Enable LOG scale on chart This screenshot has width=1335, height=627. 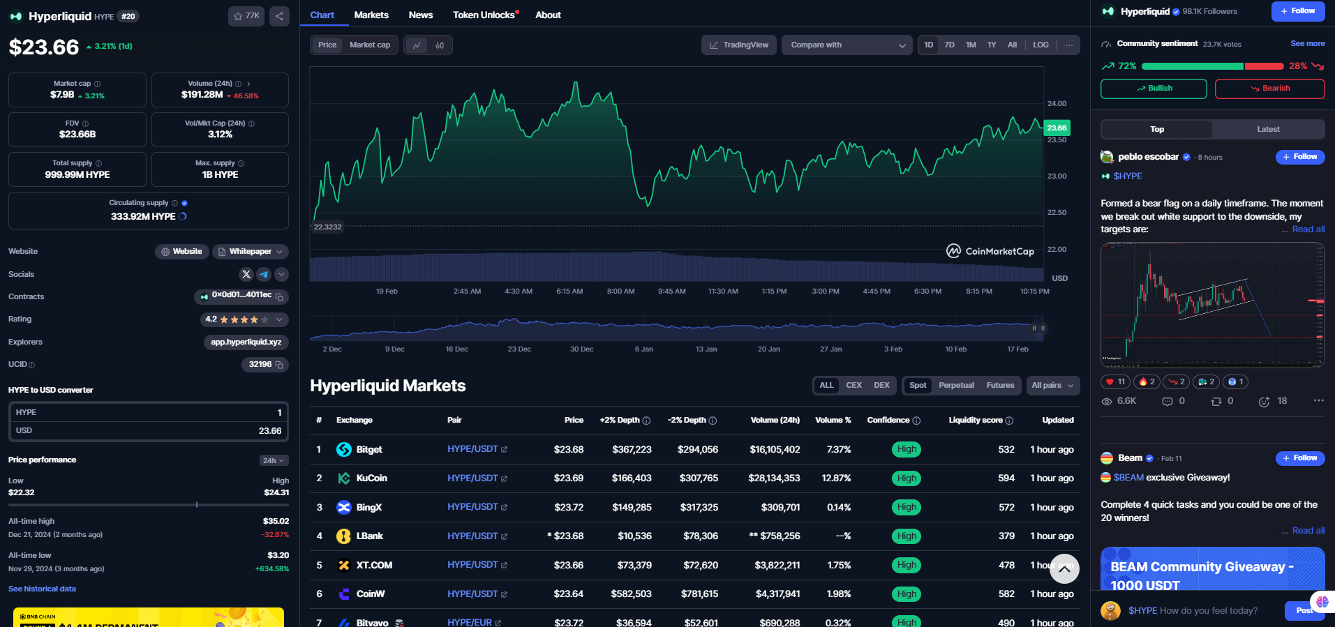(1041, 45)
